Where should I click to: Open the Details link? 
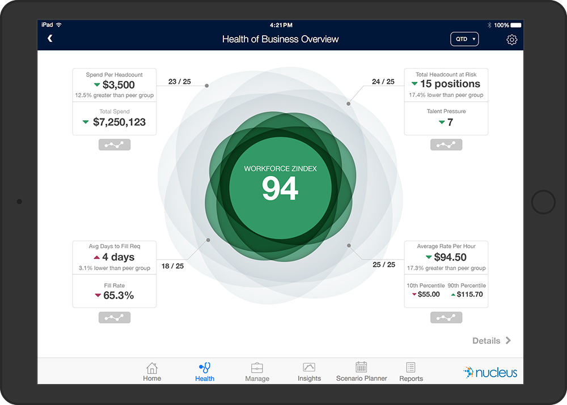coord(492,340)
